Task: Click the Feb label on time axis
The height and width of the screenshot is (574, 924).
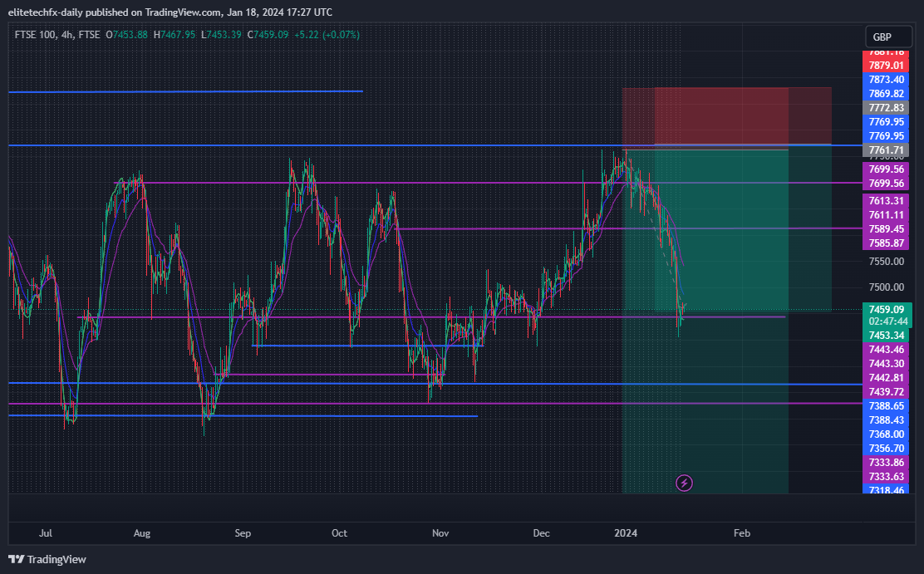Action: [742, 533]
